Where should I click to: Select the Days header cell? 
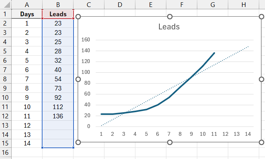(x=27, y=14)
